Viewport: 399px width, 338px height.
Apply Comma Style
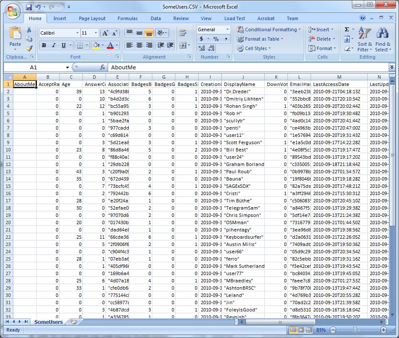pyautogui.click(x=226, y=39)
